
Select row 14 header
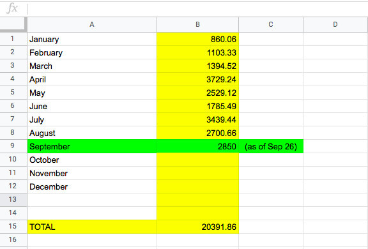(x=13, y=213)
